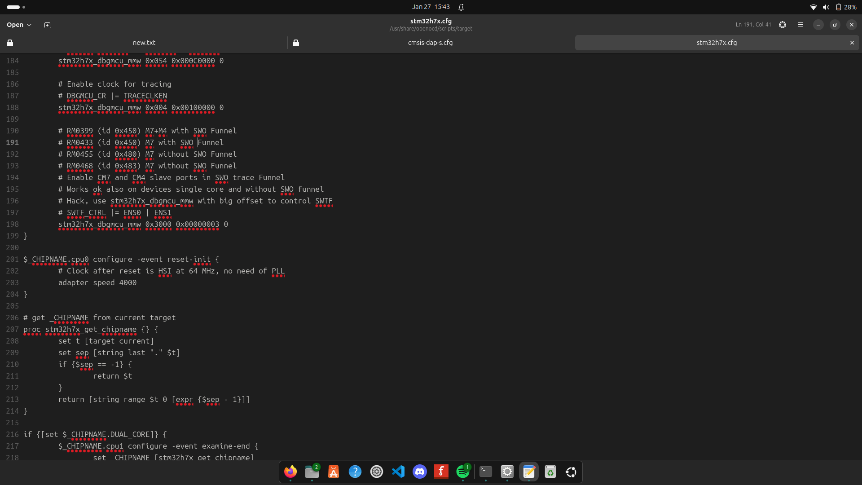The width and height of the screenshot is (862, 485).
Task: Open the Files manager dock icon
Action: [x=312, y=472]
